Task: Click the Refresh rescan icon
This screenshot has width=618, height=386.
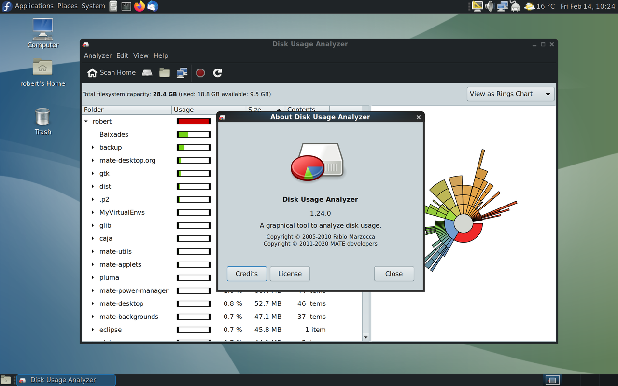Action: pos(218,73)
